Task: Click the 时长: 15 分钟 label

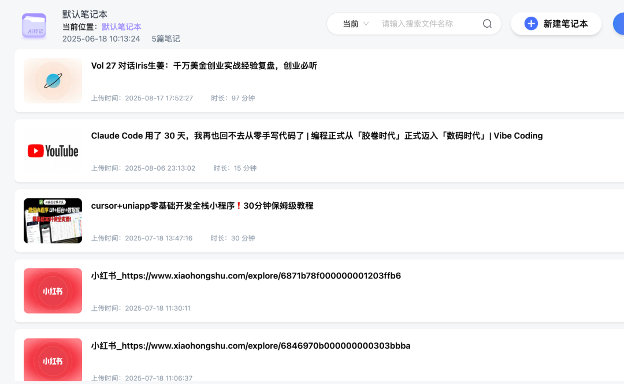Action: [235, 168]
